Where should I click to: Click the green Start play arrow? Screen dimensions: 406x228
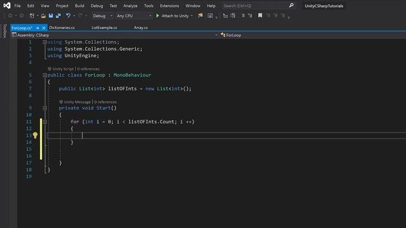pyautogui.click(x=157, y=16)
